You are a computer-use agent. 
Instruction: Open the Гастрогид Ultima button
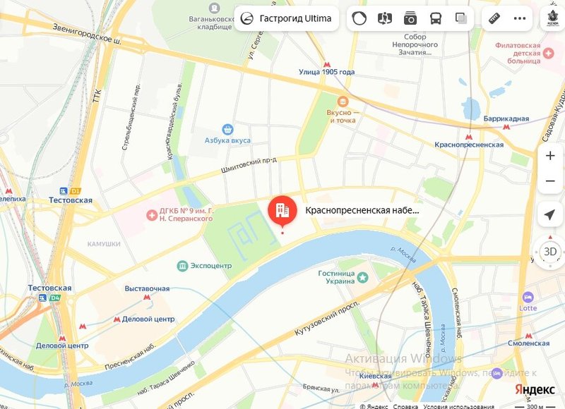tap(287, 18)
